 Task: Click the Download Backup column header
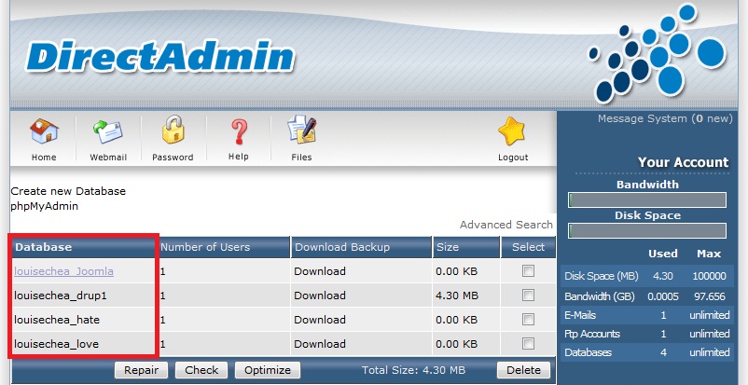[x=342, y=247]
